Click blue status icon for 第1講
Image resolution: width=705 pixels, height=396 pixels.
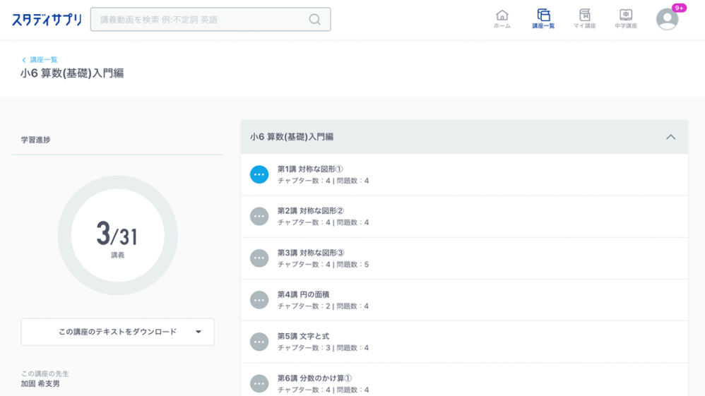point(259,174)
